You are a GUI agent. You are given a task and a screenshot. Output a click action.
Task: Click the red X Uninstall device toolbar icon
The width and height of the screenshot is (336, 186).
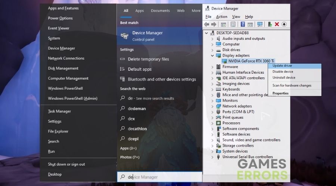(277, 24)
